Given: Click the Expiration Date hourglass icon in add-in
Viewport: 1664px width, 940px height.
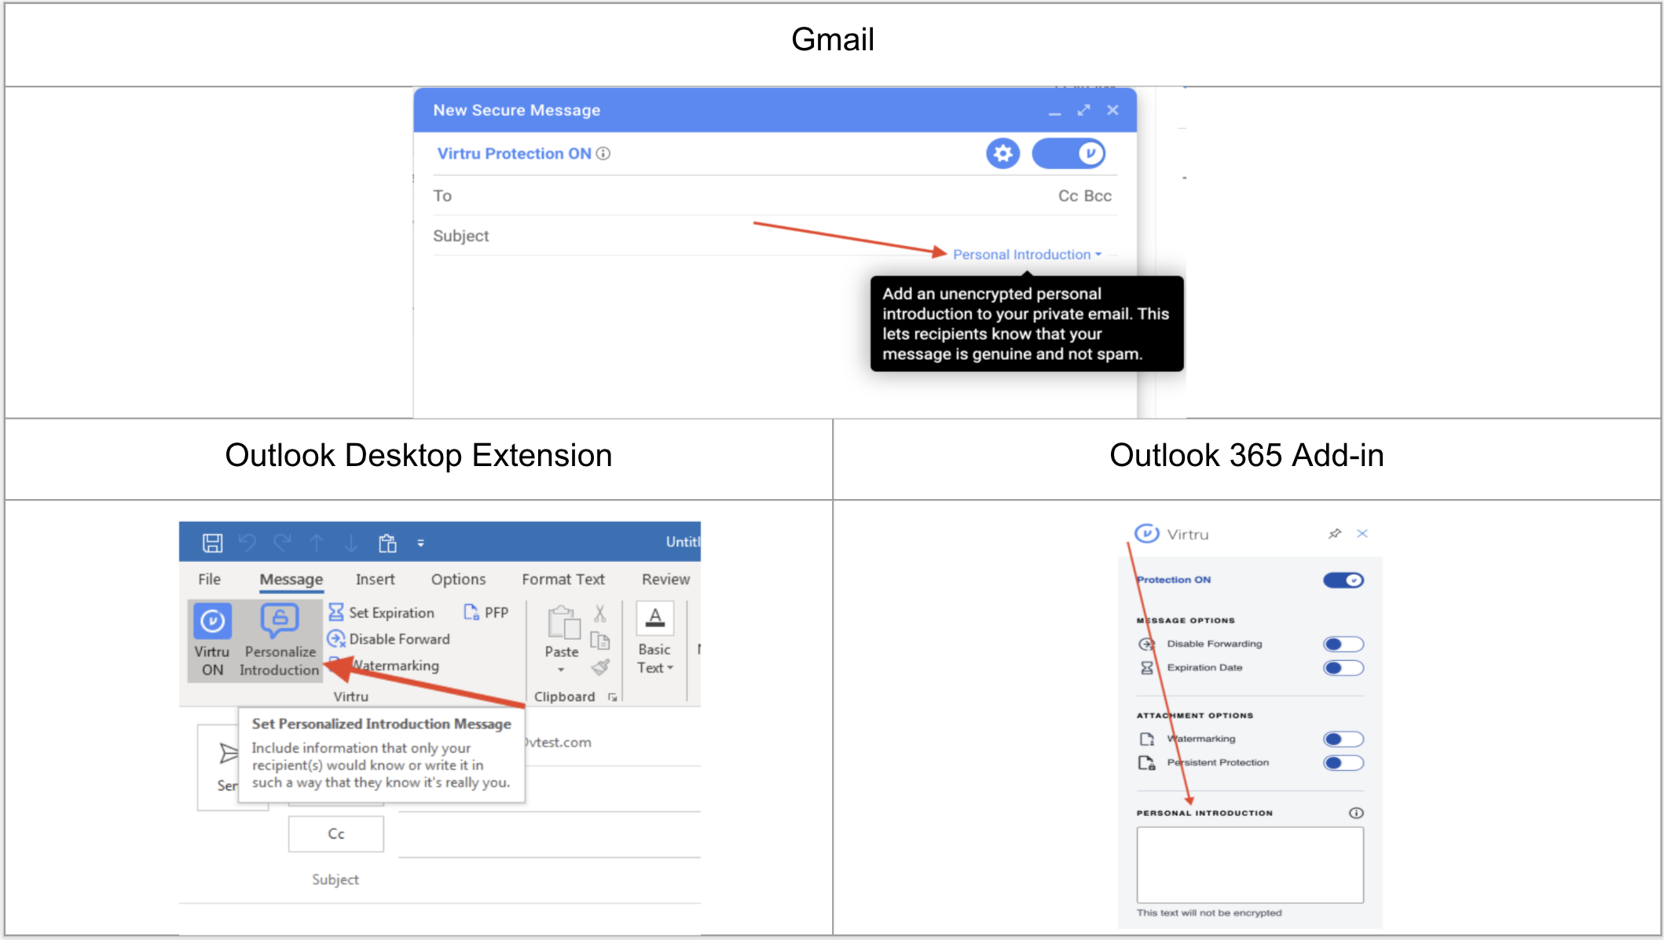Looking at the screenshot, I should [x=1147, y=668].
